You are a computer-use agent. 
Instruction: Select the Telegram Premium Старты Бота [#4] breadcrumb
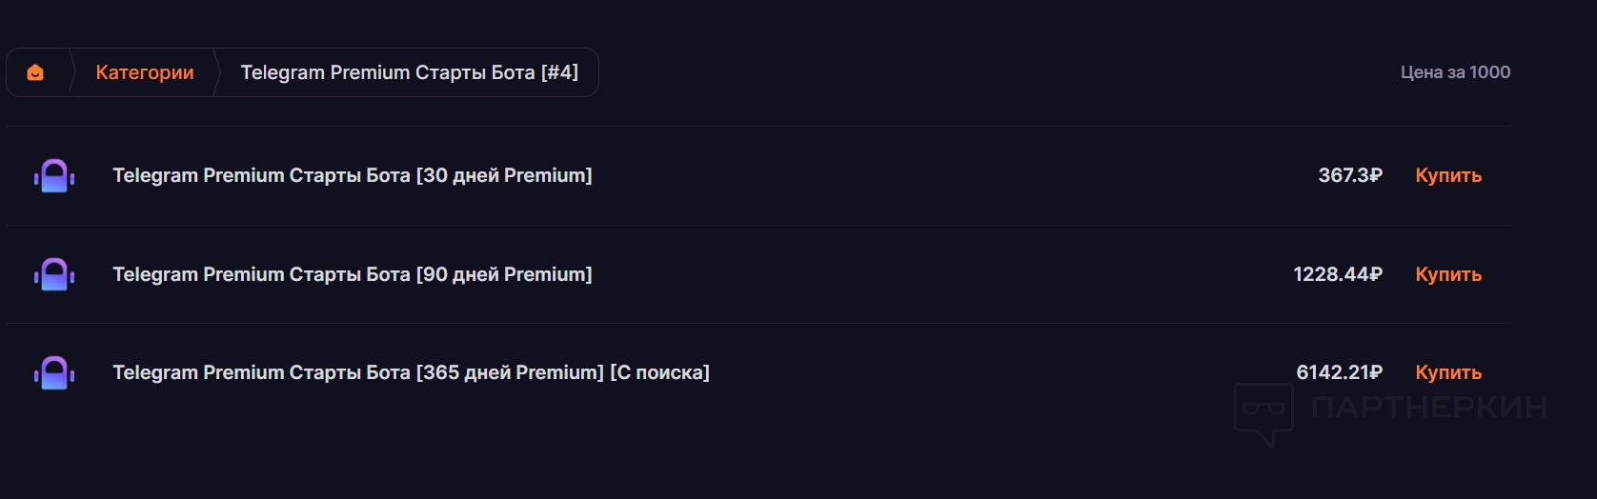click(x=409, y=72)
